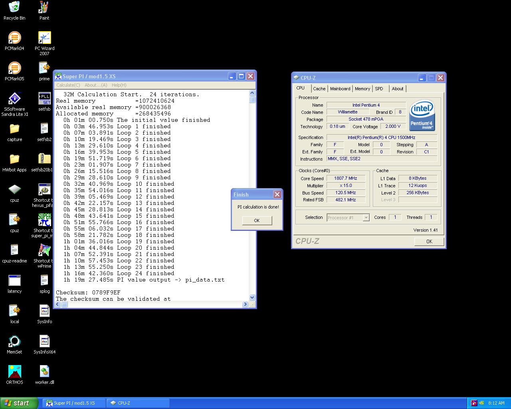Screen dimensions: 511x409
Task: Click the 8:12 AM system clock
Action: (x=496, y=403)
